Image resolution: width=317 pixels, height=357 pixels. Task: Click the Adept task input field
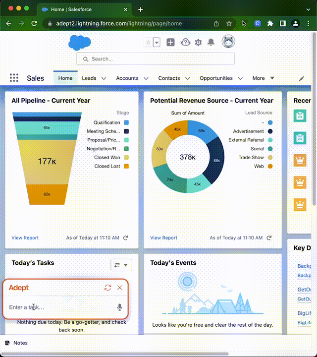click(61, 307)
